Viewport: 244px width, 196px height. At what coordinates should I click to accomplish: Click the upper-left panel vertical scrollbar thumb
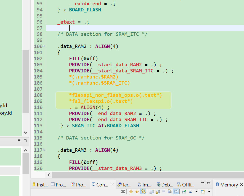click(x=26, y=81)
